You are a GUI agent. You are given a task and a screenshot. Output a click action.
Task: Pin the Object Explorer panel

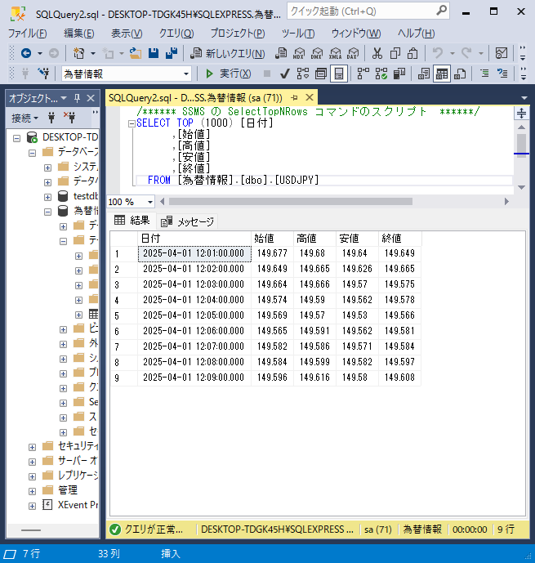(x=78, y=98)
